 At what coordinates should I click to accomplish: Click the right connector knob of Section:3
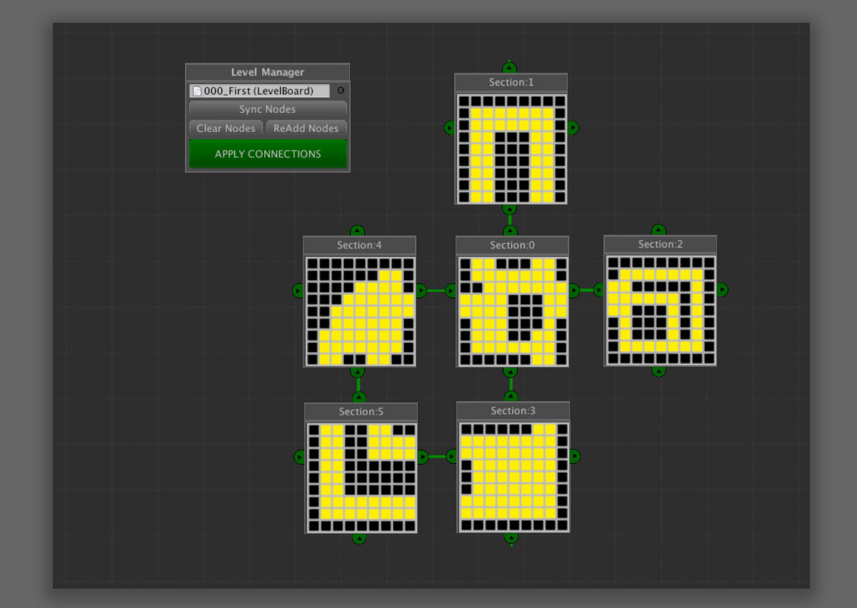575,456
